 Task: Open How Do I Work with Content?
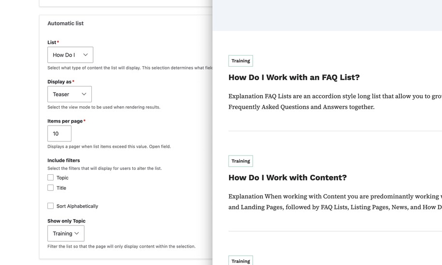point(287,178)
